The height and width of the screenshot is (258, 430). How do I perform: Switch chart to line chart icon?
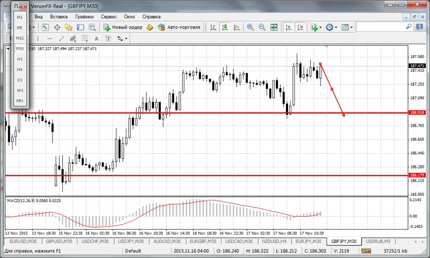point(236,27)
